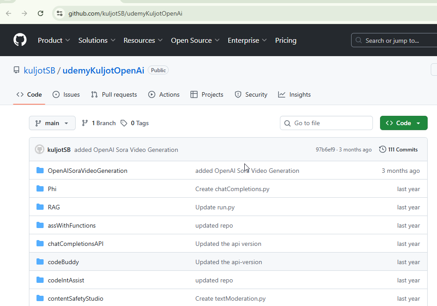Open the Projects tab
The width and height of the screenshot is (437, 306).
pyautogui.click(x=207, y=94)
